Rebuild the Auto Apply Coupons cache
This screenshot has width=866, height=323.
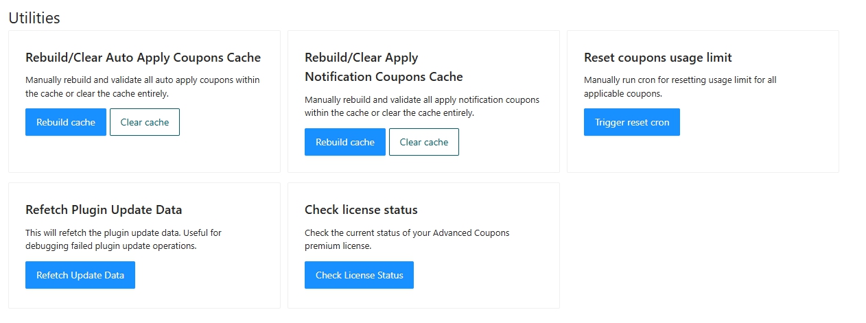point(66,122)
